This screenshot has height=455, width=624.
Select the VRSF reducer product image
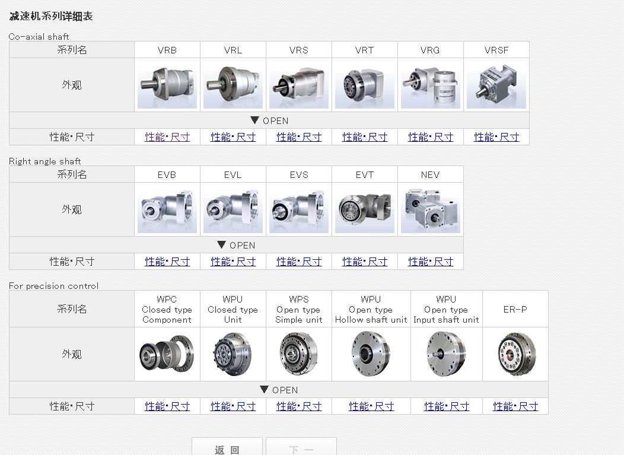point(496,85)
